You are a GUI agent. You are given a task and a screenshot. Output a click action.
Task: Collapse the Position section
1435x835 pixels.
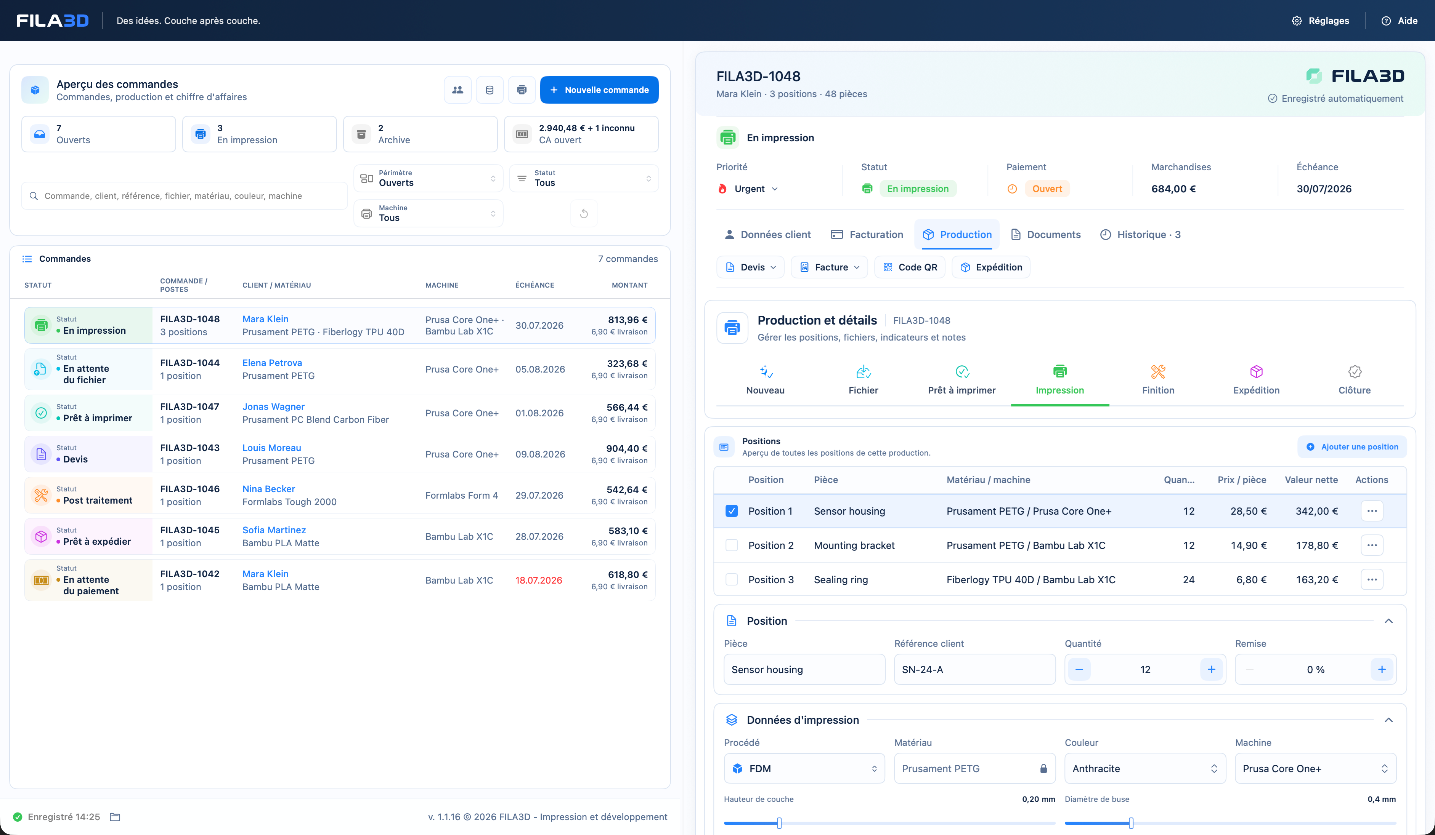coord(1388,621)
